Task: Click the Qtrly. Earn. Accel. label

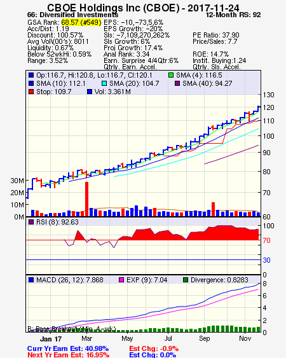Action: (x=130, y=67)
